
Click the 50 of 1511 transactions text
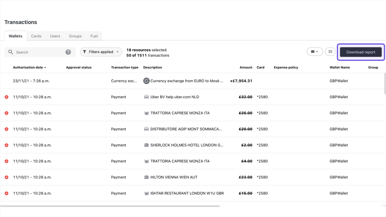(148, 55)
